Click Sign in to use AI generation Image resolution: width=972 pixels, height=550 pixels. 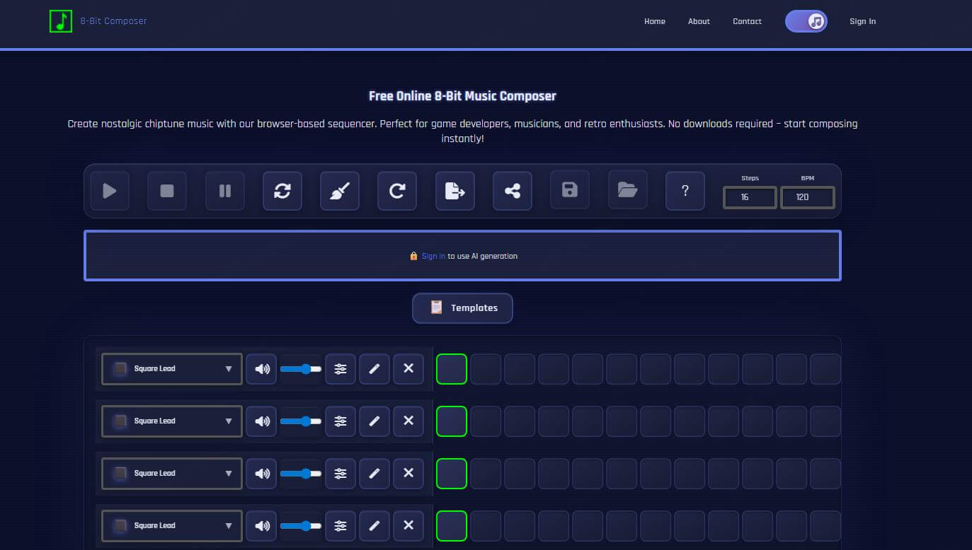433,256
